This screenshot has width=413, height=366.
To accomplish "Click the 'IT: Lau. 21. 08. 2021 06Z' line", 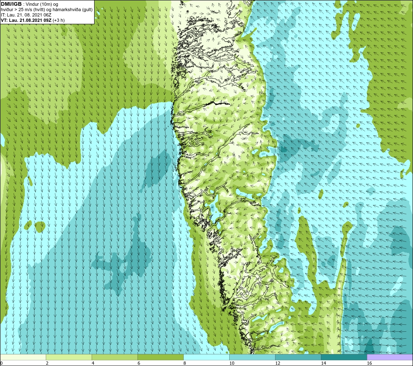I will 26,15.
